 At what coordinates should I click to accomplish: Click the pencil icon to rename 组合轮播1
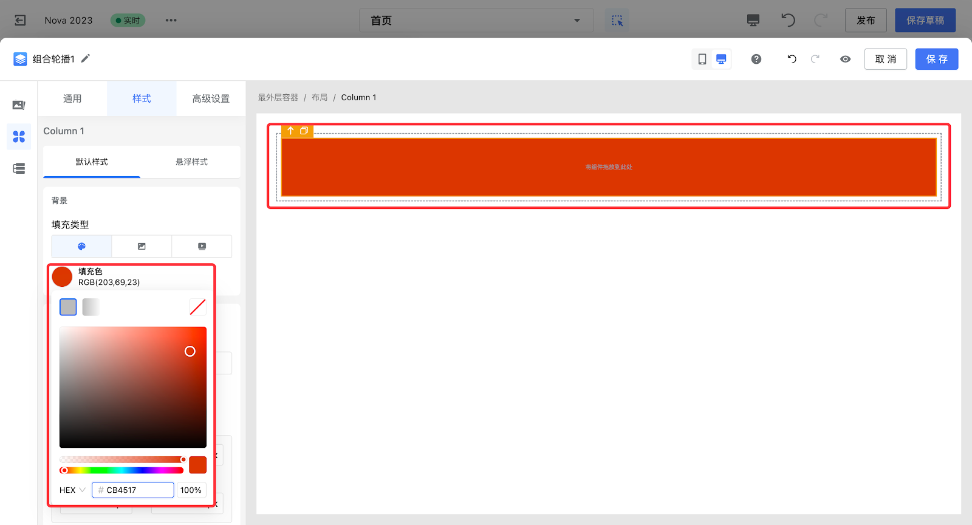click(86, 58)
